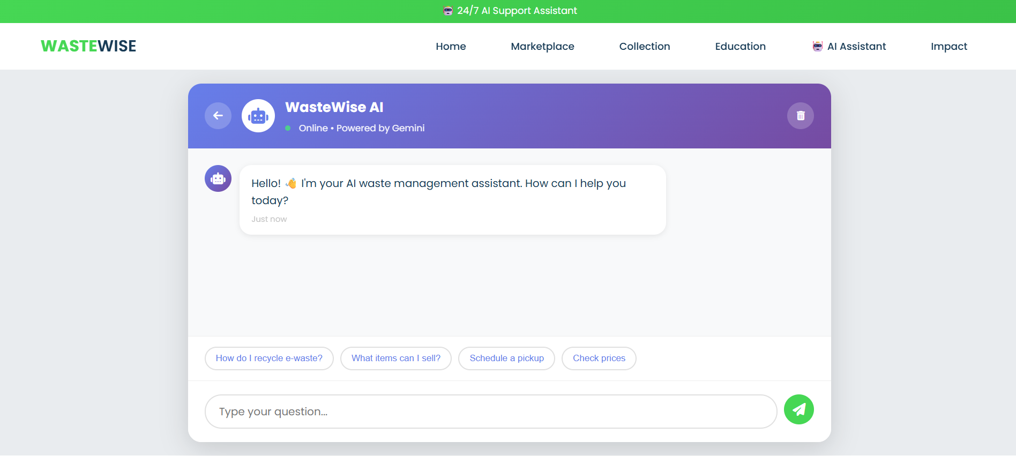Screen dimensions: 1016x456
Task: Pick the 'Schedule a pickup' quick reply
Action: click(506, 358)
